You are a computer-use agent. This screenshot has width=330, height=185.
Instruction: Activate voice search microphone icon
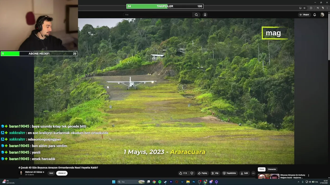click(x=205, y=15)
